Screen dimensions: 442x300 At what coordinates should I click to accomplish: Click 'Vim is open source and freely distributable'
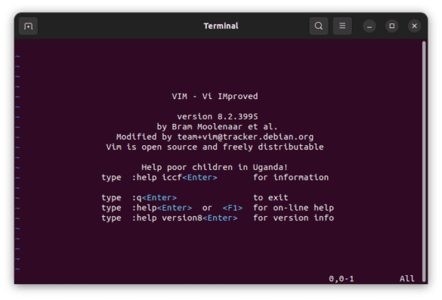215,147
